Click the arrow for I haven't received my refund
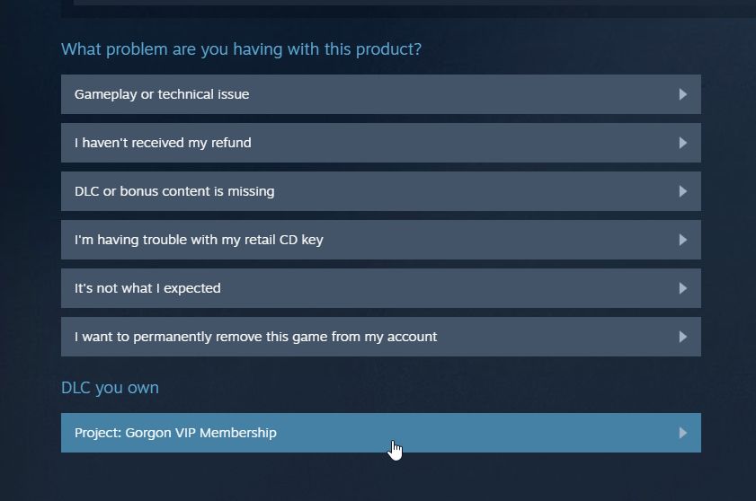 pos(682,143)
